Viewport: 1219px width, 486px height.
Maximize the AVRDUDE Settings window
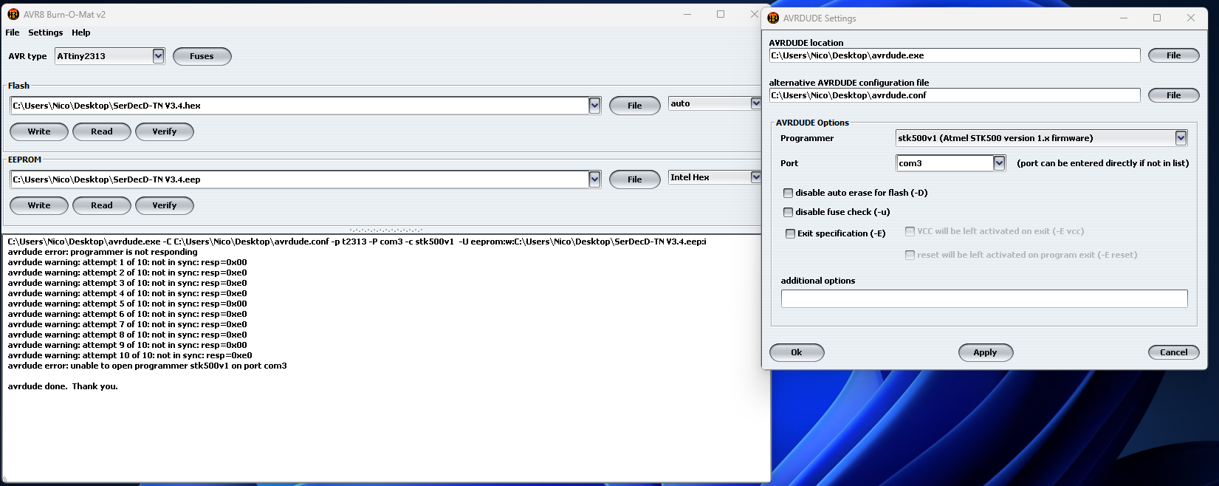coord(1157,18)
